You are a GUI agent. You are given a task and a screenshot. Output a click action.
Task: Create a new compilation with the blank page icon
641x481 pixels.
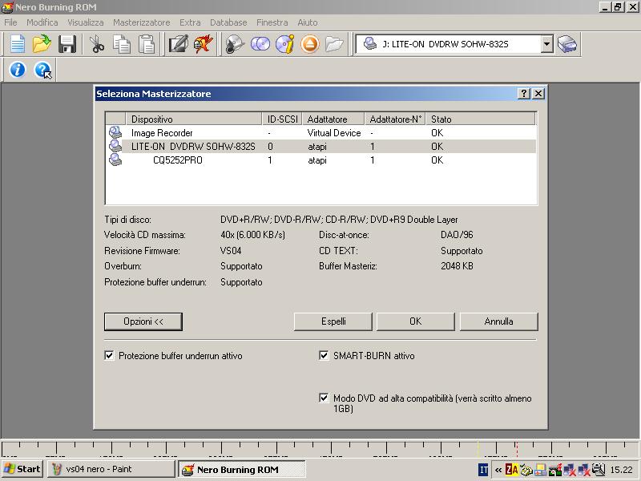17,44
